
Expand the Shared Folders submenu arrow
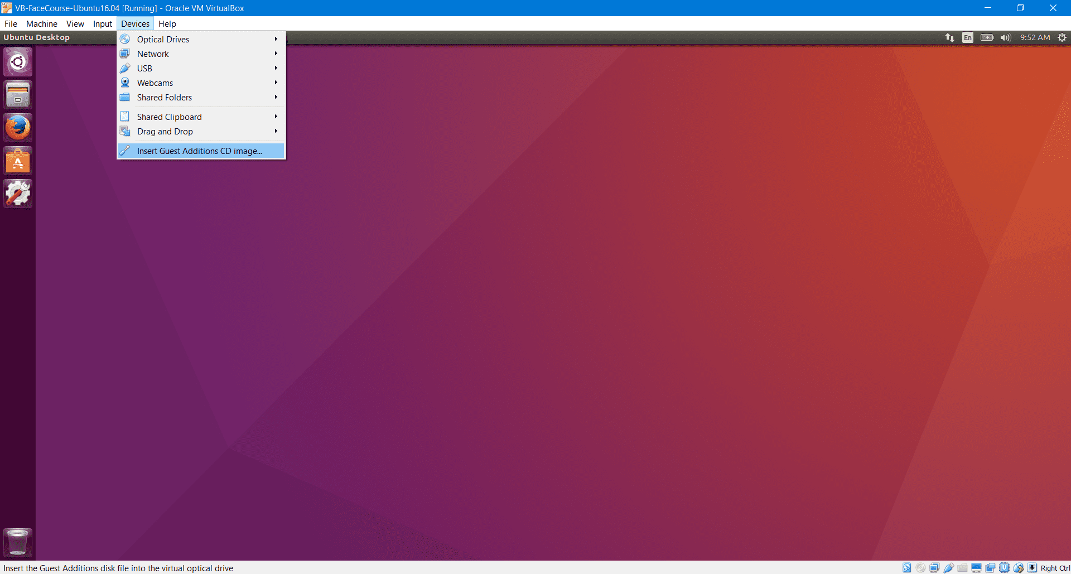(276, 97)
